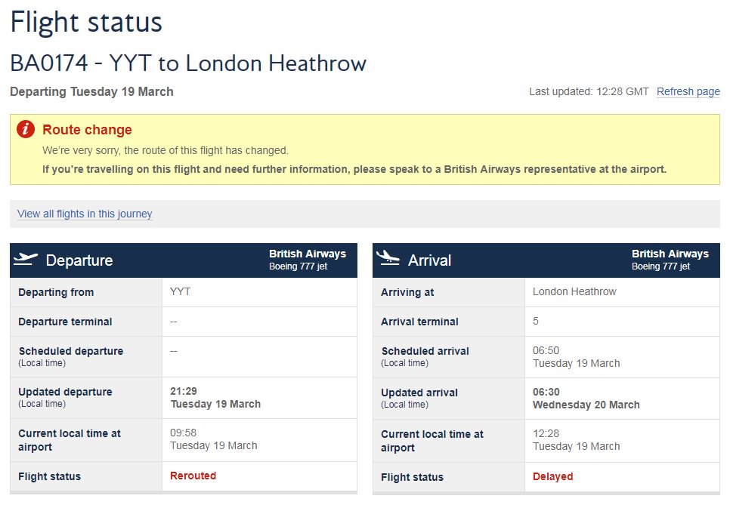
Task: Click the Departure airplane takeoff icon
Action: click(26, 259)
